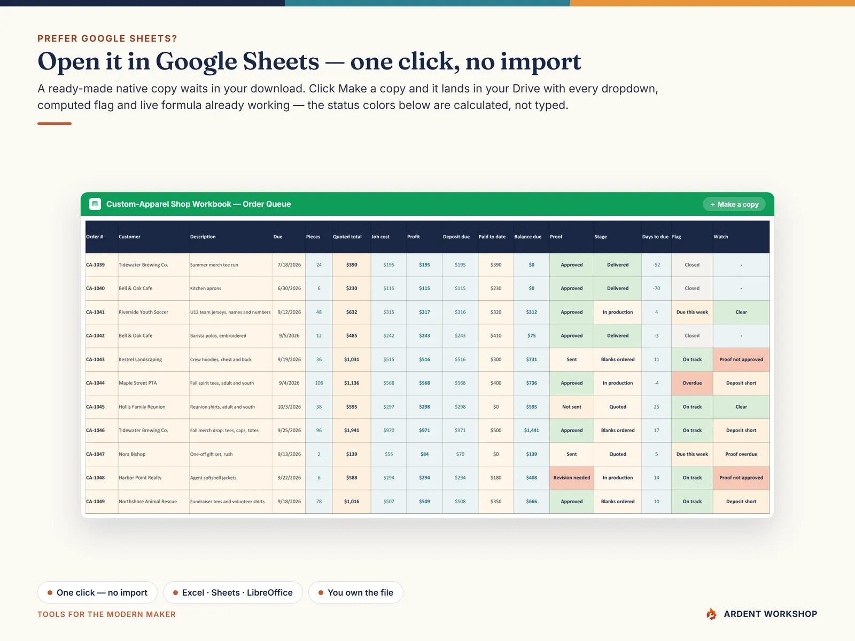Click 'Quoted' stage cell for CA-1047
The image size is (855, 641).
618,454
